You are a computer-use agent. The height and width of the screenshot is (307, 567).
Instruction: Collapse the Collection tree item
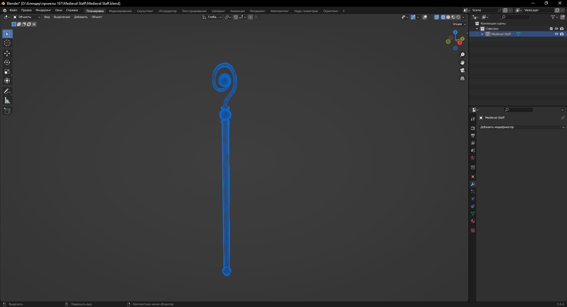(477, 29)
